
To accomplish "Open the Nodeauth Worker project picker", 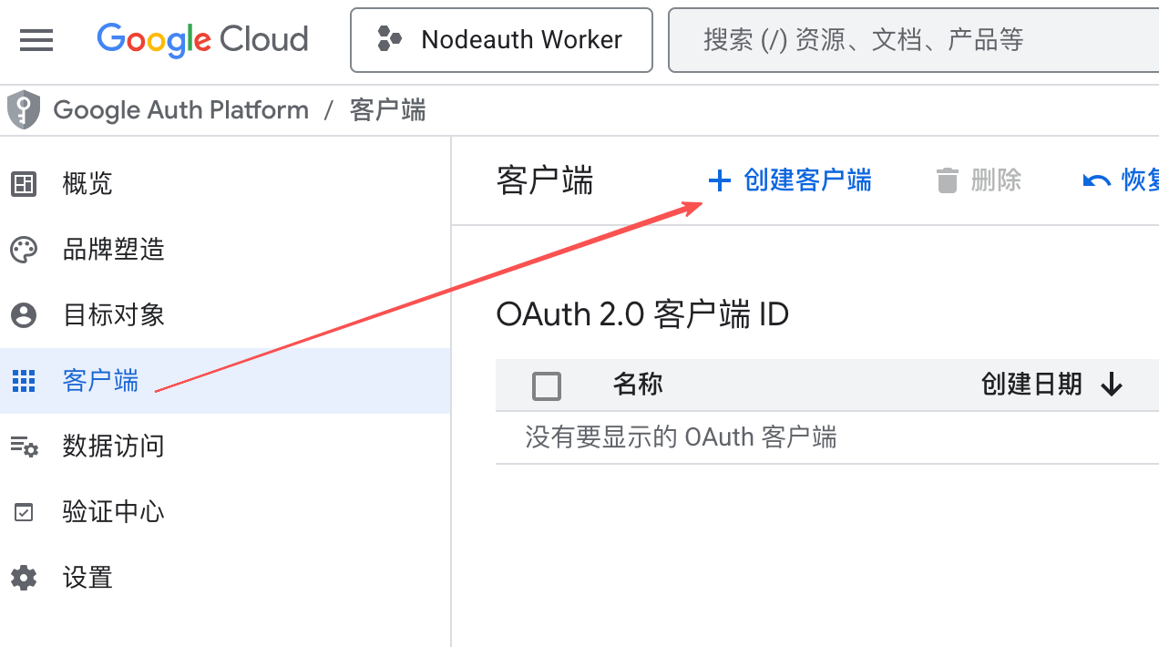I will (501, 40).
